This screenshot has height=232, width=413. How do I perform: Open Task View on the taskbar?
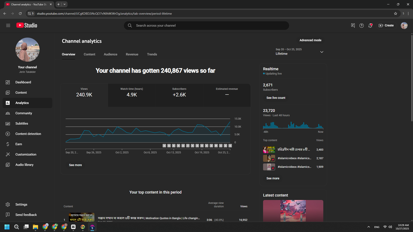pos(26,227)
